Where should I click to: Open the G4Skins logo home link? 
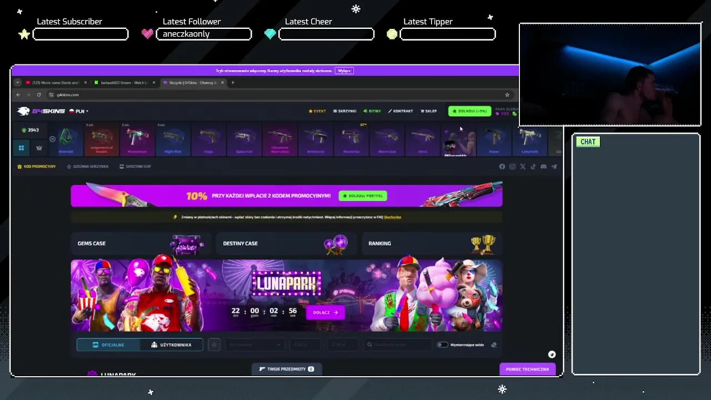click(42, 111)
